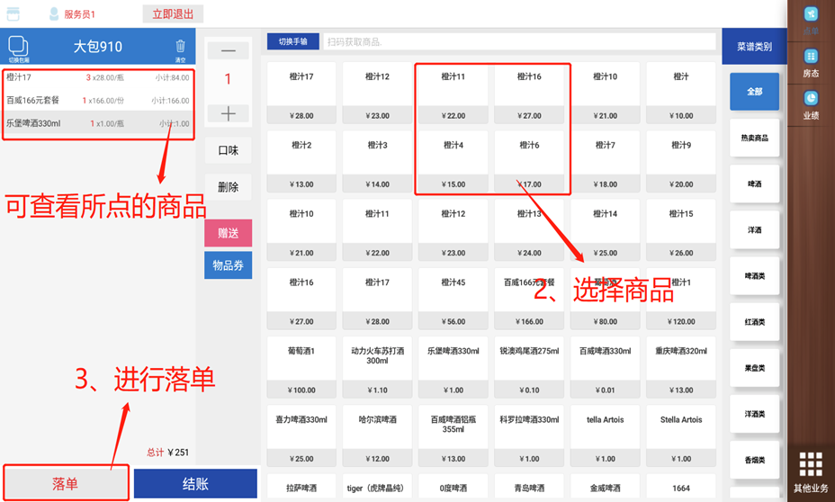Select the 果盘类 category tab
Screen dimensions: 835x502
click(754, 368)
